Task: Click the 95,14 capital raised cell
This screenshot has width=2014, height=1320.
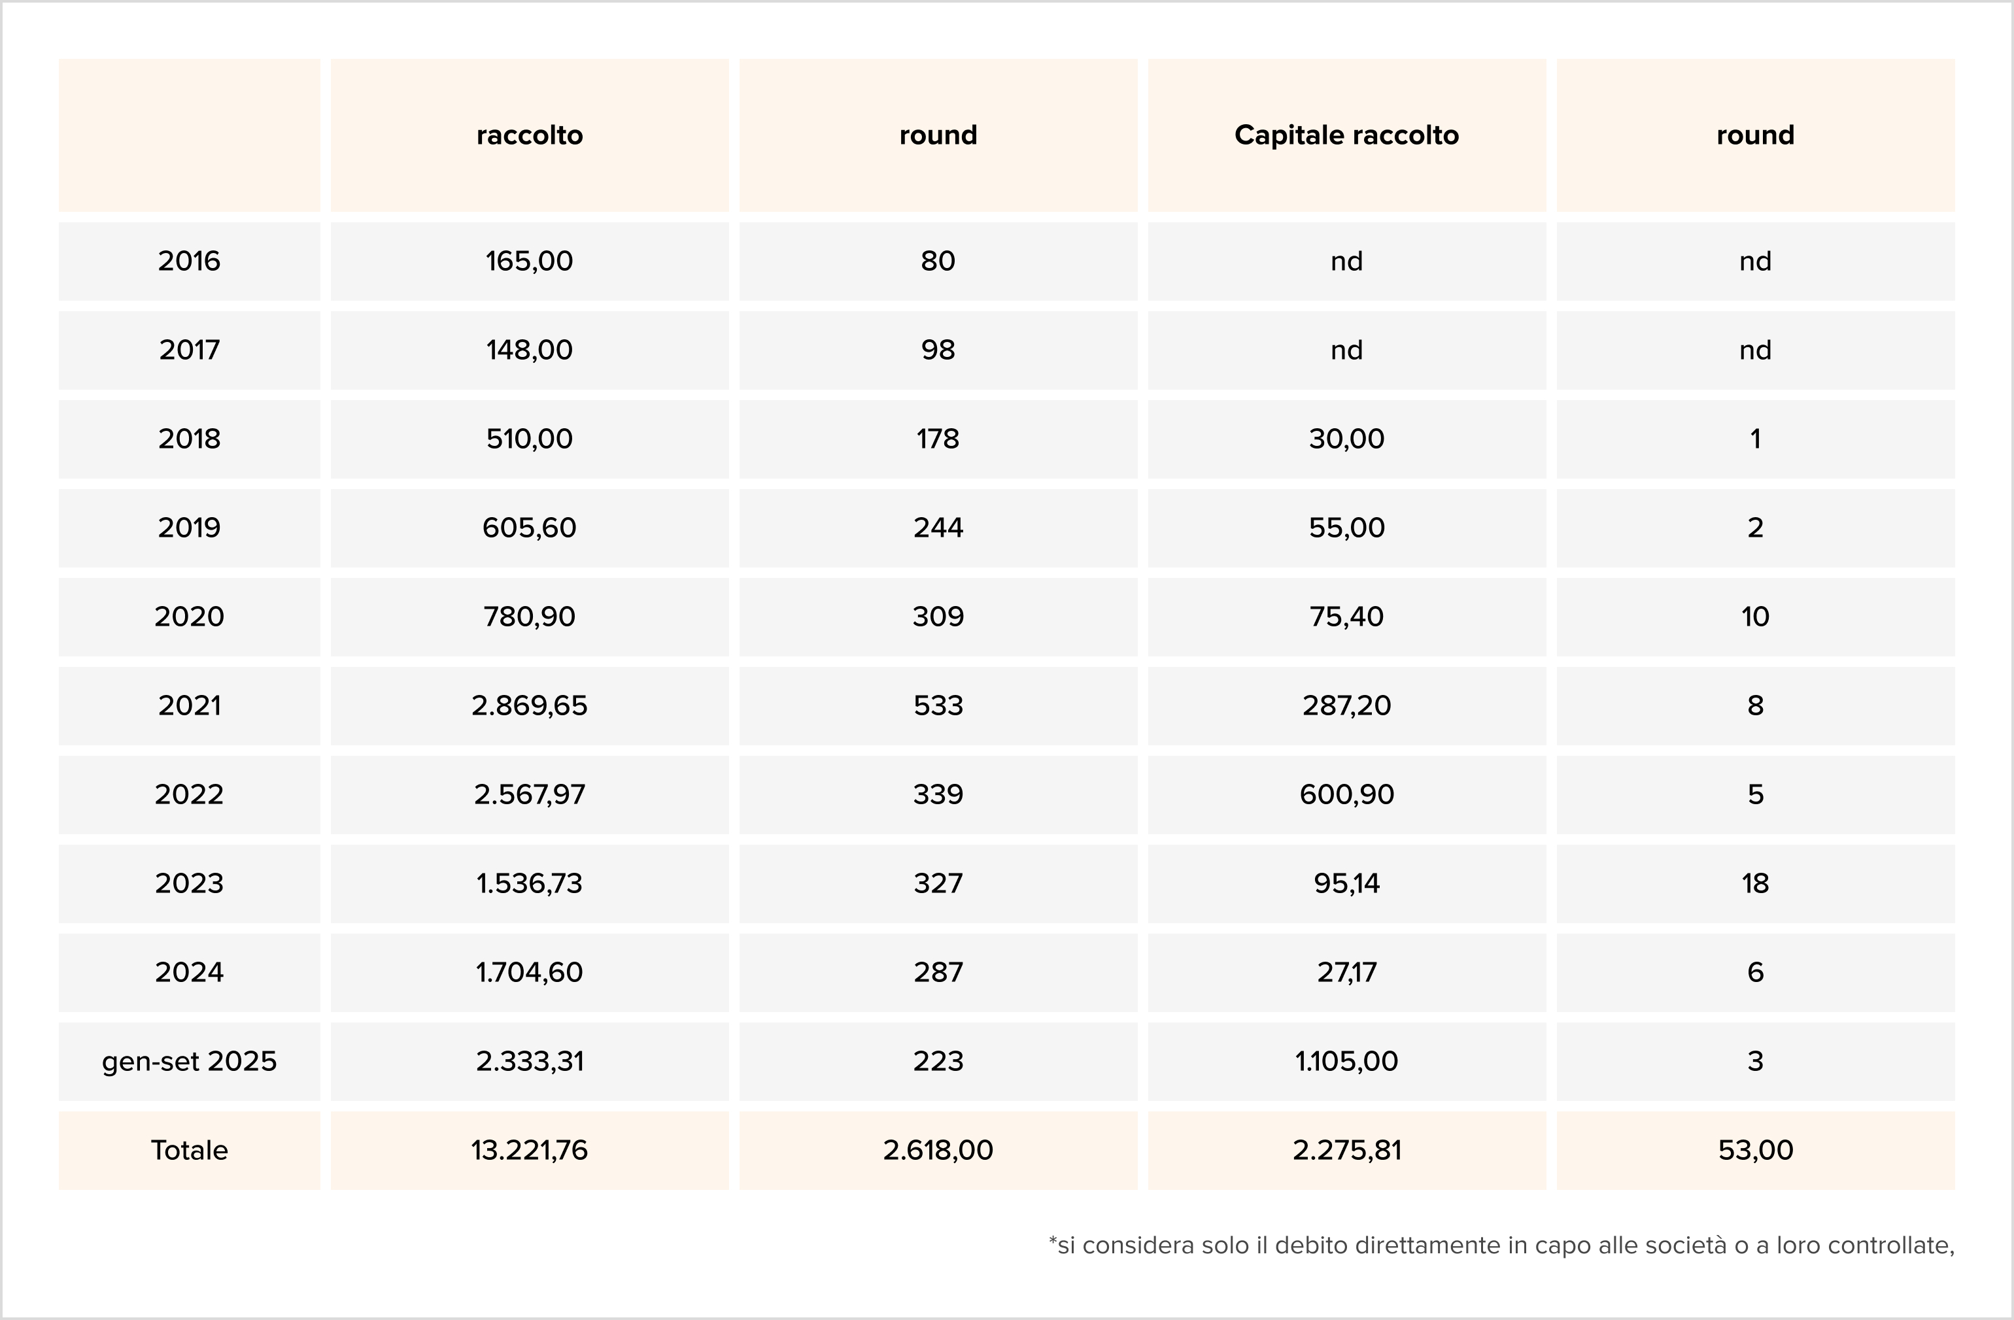Action: point(1346,883)
